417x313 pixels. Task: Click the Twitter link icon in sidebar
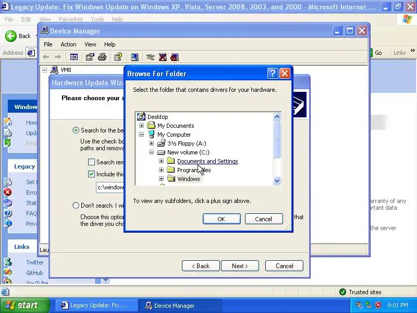[x=8, y=262]
